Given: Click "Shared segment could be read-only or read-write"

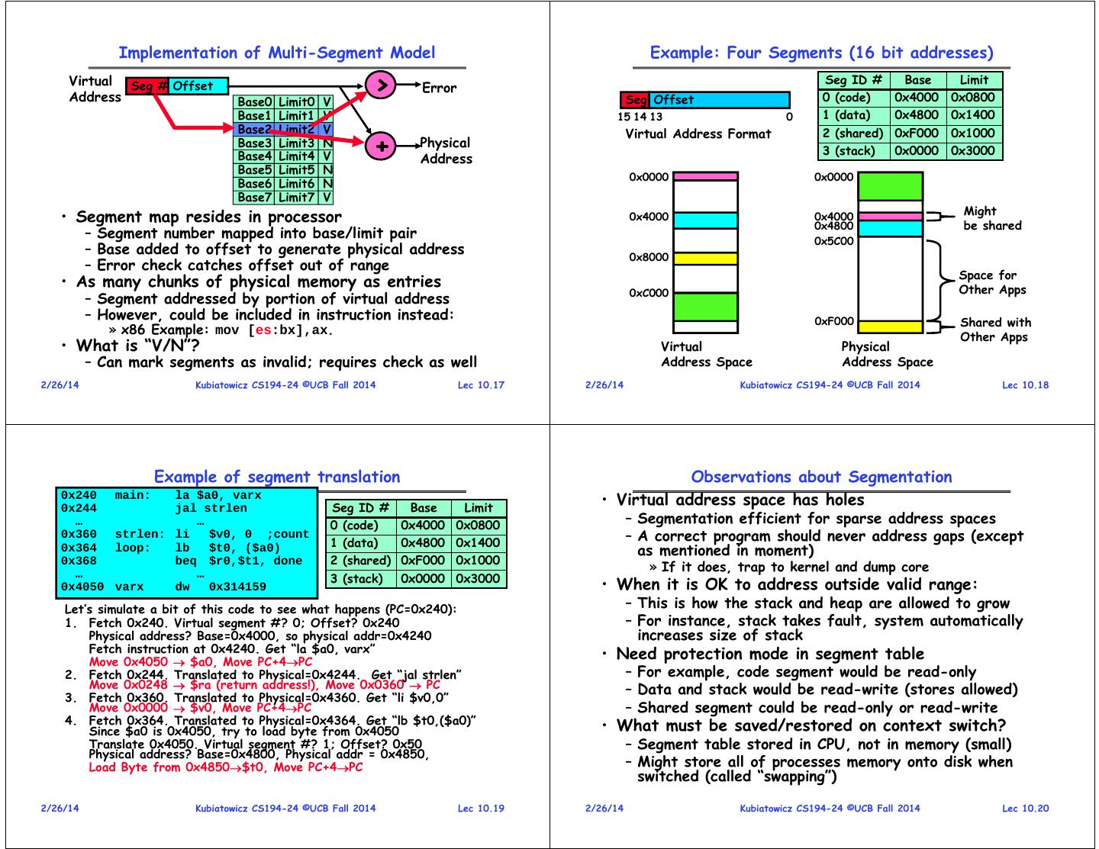Looking at the screenshot, I should pyautogui.click(x=817, y=707).
